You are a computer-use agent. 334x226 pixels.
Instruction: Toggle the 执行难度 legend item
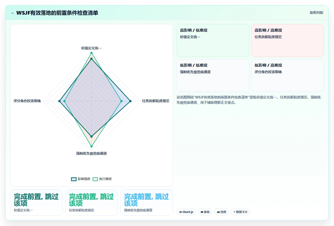(102, 179)
